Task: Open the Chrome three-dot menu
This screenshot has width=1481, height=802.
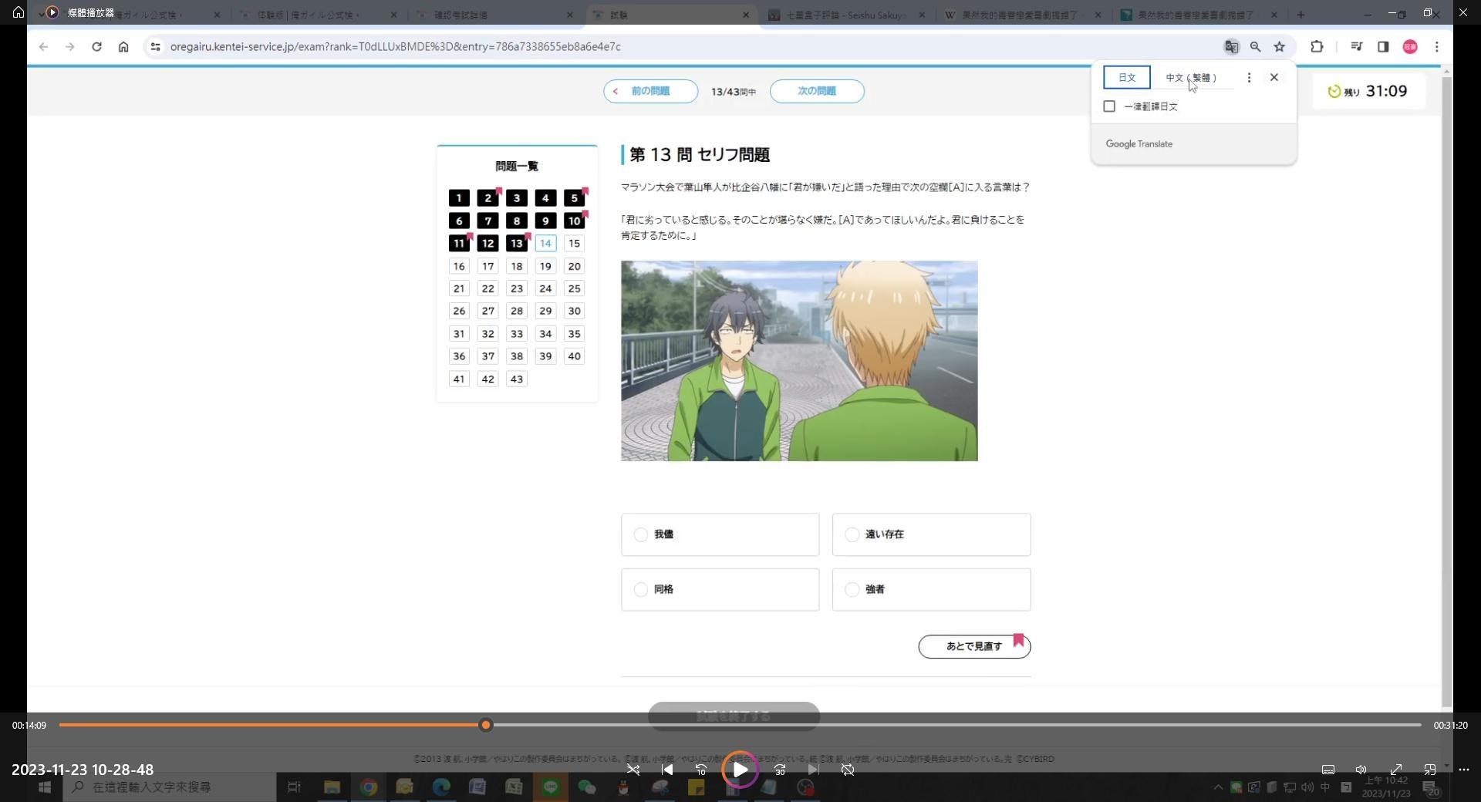Action: pos(1436,47)
